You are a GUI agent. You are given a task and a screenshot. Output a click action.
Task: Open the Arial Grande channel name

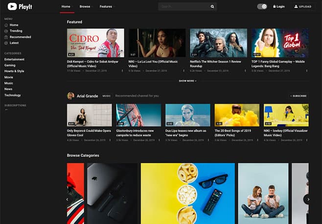pyautogui.click(x=87, y=96)
